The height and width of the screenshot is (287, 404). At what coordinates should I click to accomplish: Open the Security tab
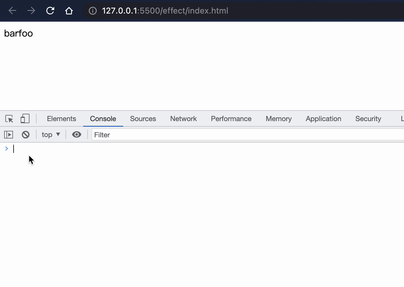(368, 118)
